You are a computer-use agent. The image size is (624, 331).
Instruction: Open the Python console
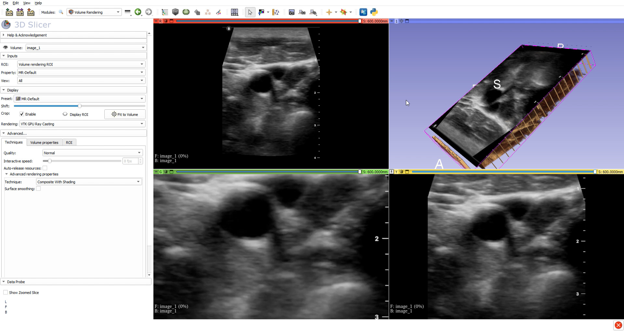pyautogui.click(x=374, y=12)
